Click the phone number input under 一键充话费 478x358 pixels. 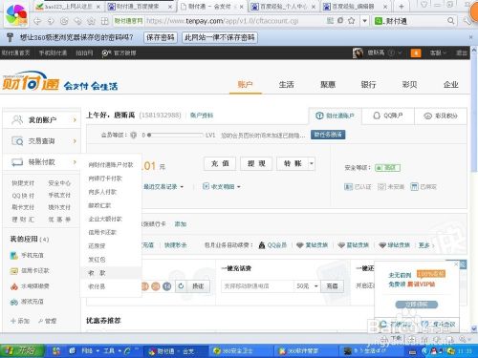point(257,286)
